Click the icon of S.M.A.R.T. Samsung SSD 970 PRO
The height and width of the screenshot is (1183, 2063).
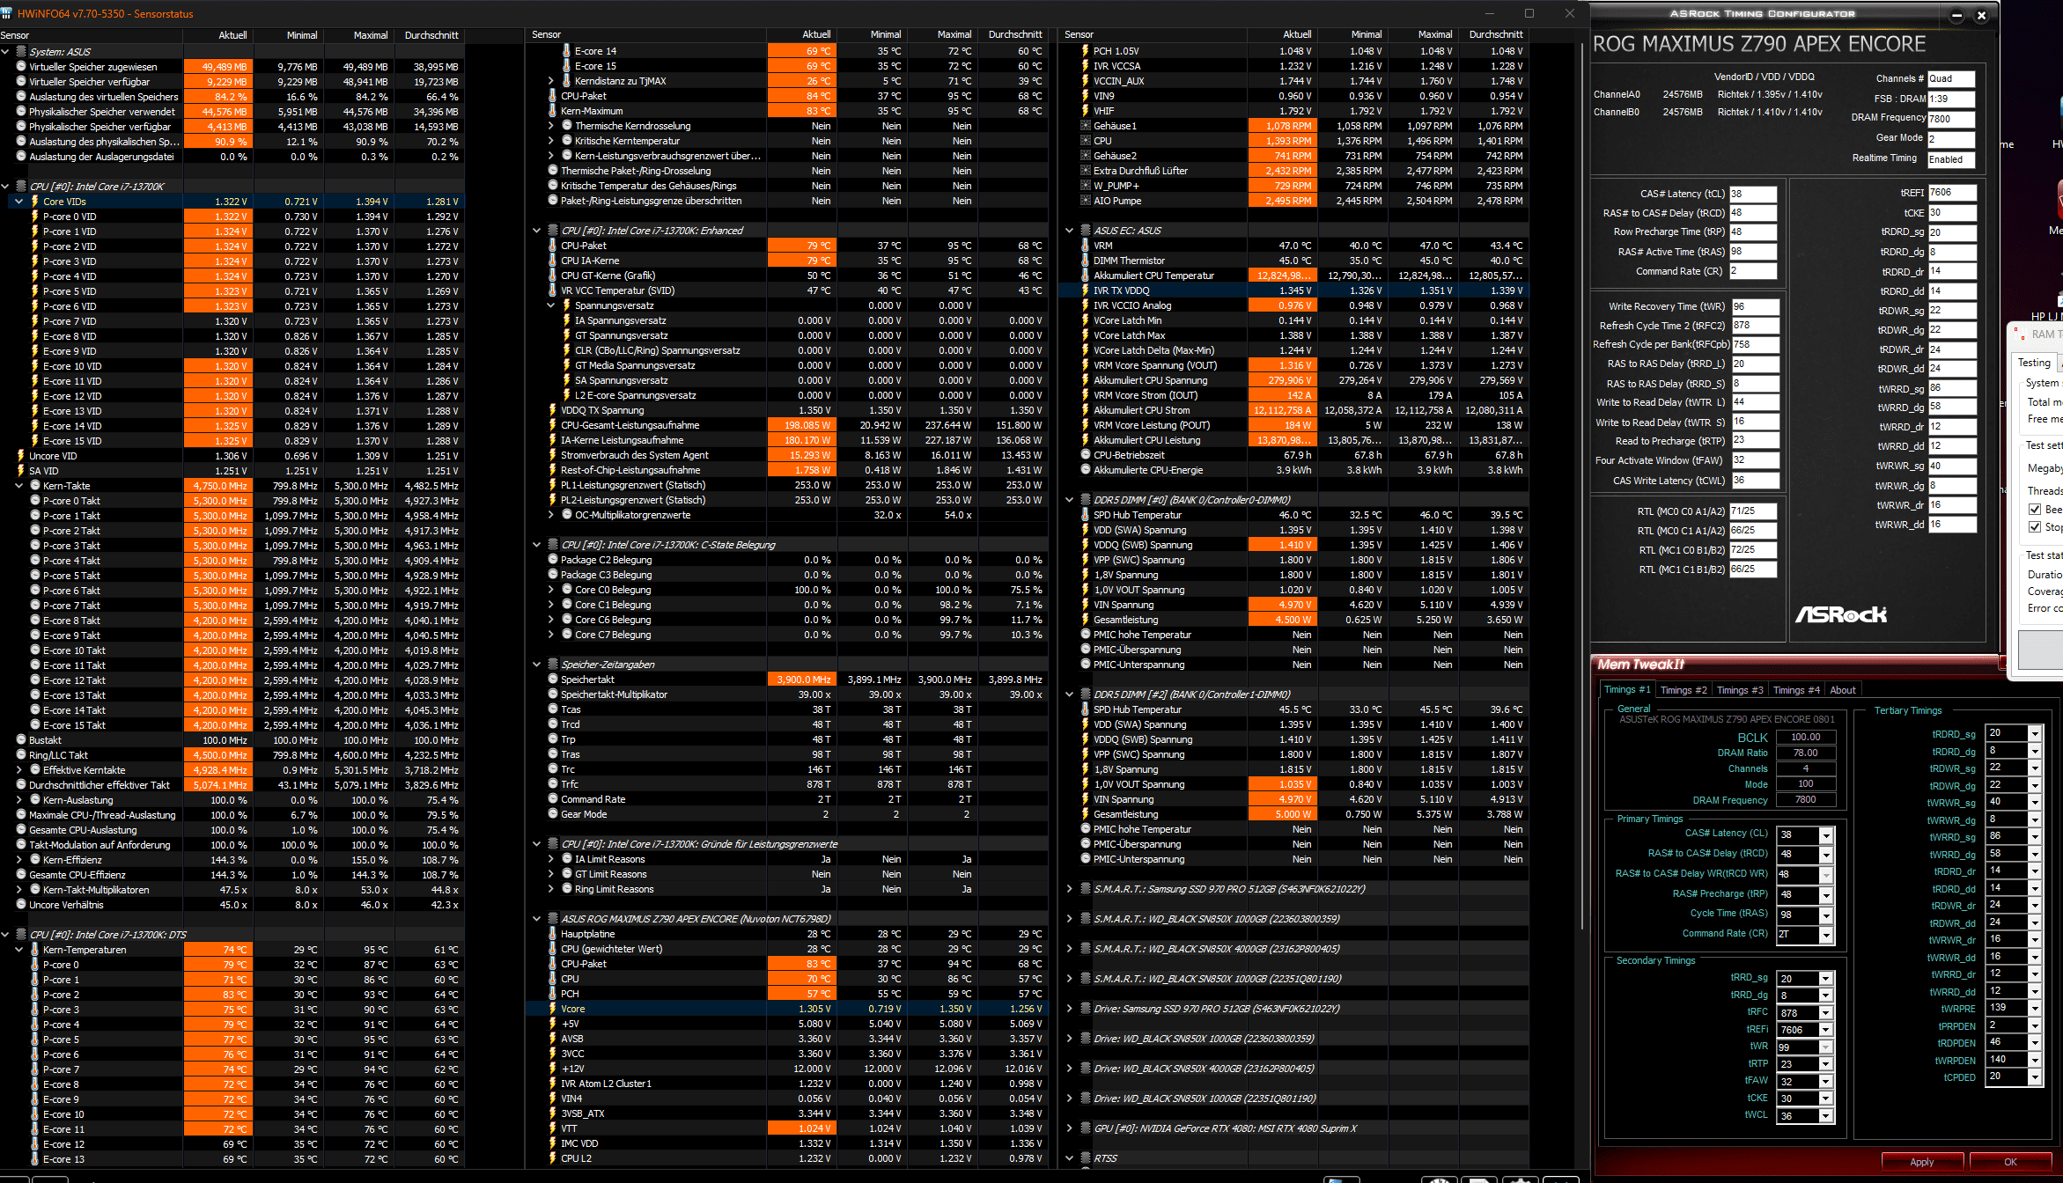(x=1086, y=889)
